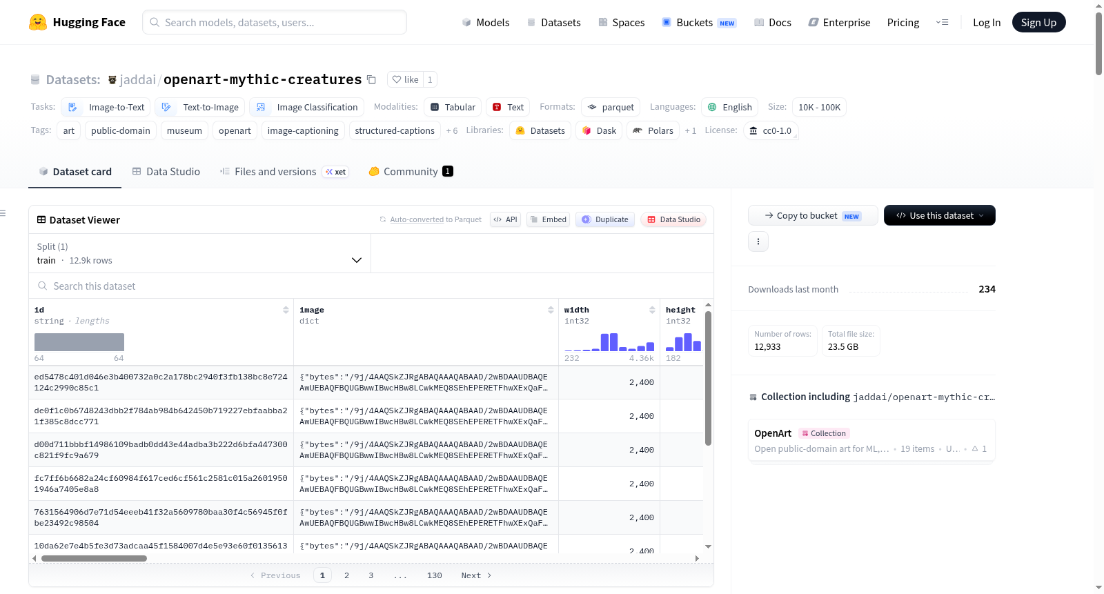Sort the id column
The height and width of the screenshot is (594, 1104).
286,310
